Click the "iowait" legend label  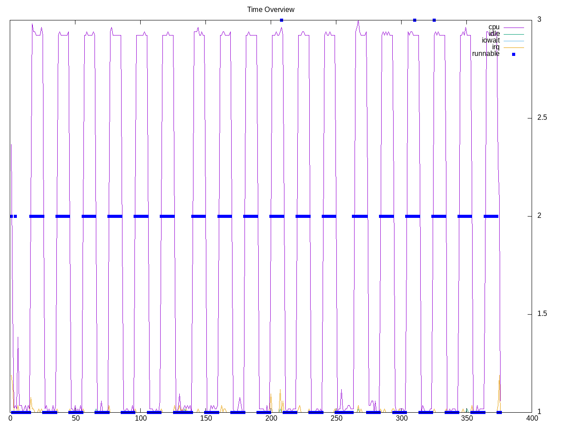point(490,40)
